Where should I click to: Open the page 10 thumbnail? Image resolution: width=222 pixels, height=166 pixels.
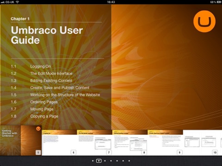coord(203,142)
